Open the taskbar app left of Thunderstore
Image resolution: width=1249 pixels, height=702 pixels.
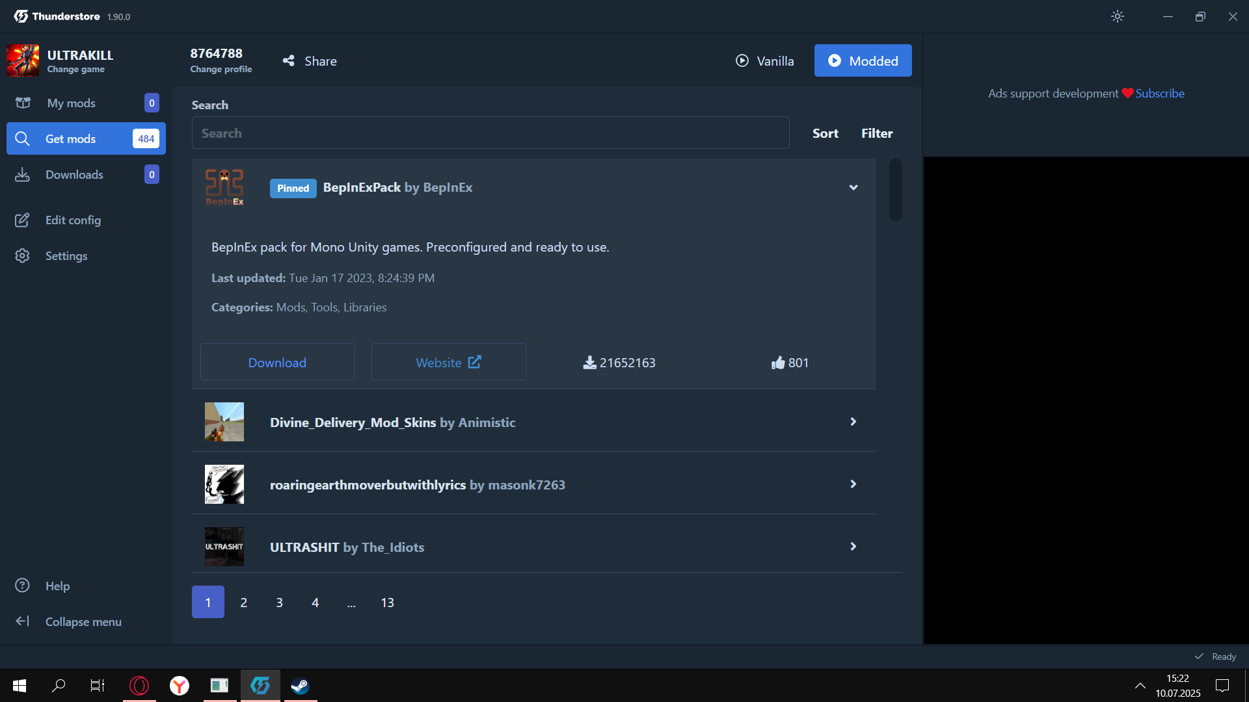pos(219,686)
